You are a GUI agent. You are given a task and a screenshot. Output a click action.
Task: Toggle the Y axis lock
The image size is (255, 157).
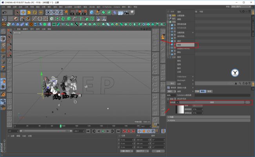pyautogui.click(x=54, y=12)
